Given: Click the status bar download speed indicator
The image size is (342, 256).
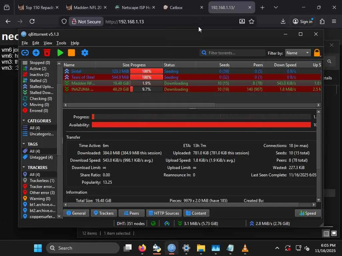Looking at the screenshot, I should click(198, 223).
